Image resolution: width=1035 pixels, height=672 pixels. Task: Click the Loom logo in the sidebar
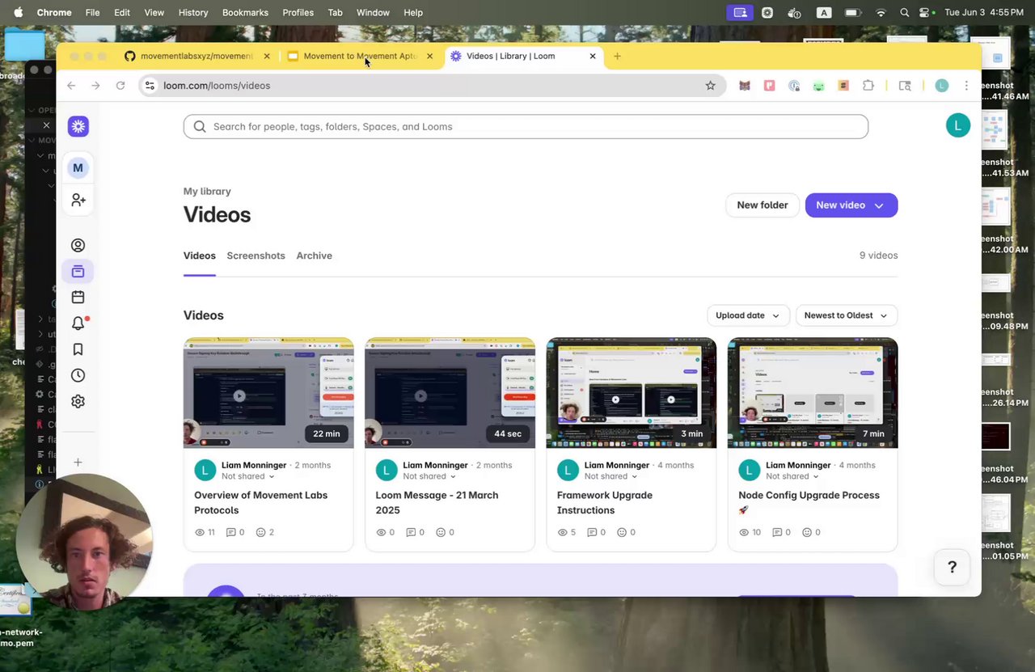tap(78, 126)
